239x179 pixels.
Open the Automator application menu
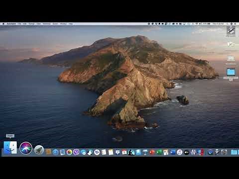click(x=11, y=24)
